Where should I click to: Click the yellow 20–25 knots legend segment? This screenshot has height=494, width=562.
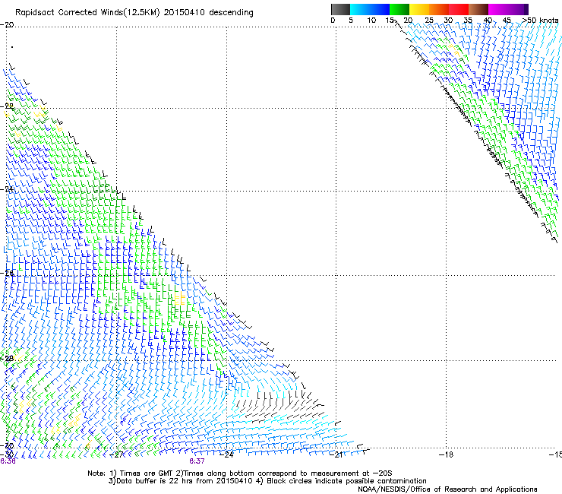pyautogui.click(x=419, y=9)
